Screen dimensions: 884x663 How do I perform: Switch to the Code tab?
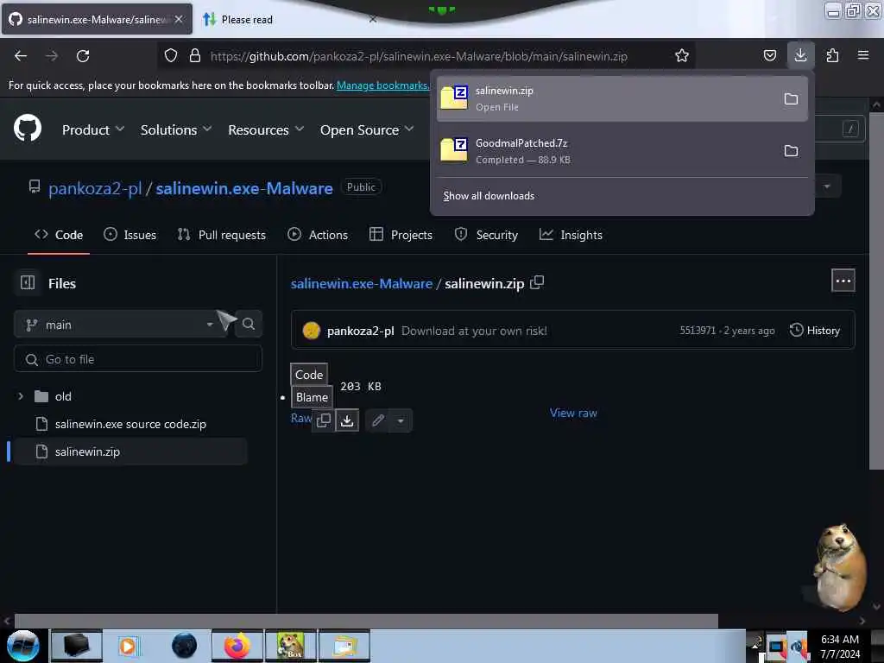[59, 235]
